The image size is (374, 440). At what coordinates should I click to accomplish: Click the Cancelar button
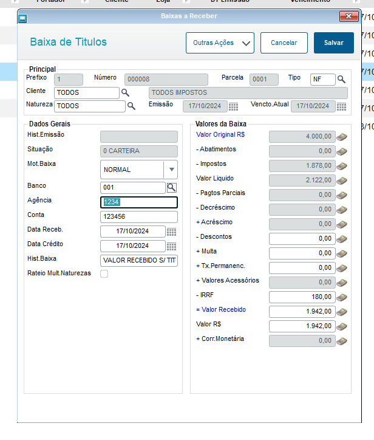(x=284, y=43)
